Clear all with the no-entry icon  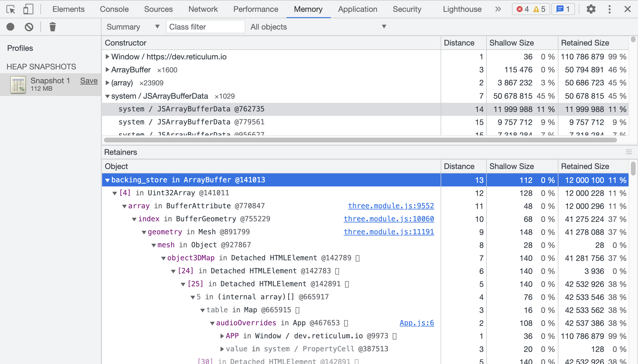coord(29,27)
